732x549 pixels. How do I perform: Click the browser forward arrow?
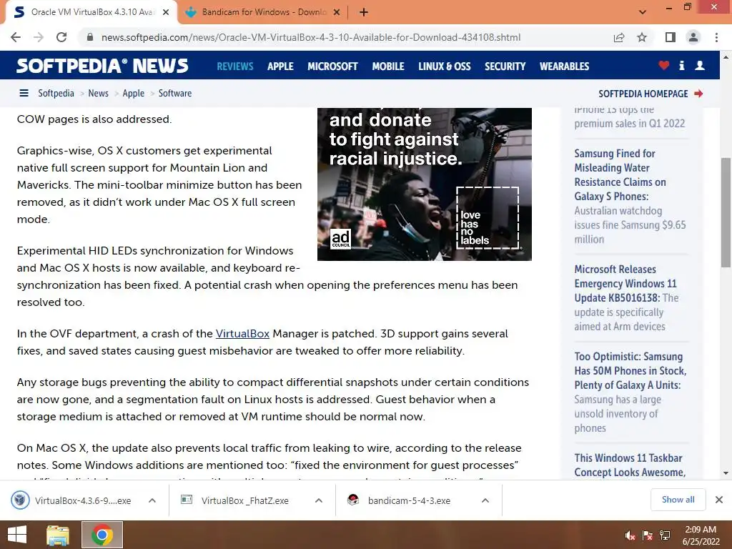39,37
